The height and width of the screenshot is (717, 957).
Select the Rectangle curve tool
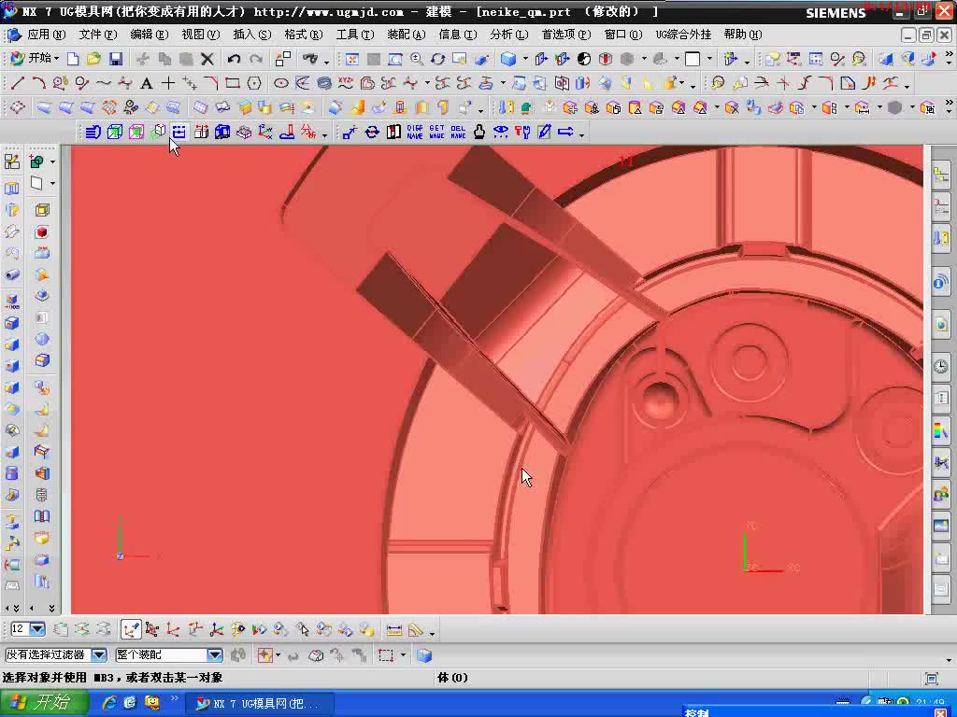click(233, 83)
